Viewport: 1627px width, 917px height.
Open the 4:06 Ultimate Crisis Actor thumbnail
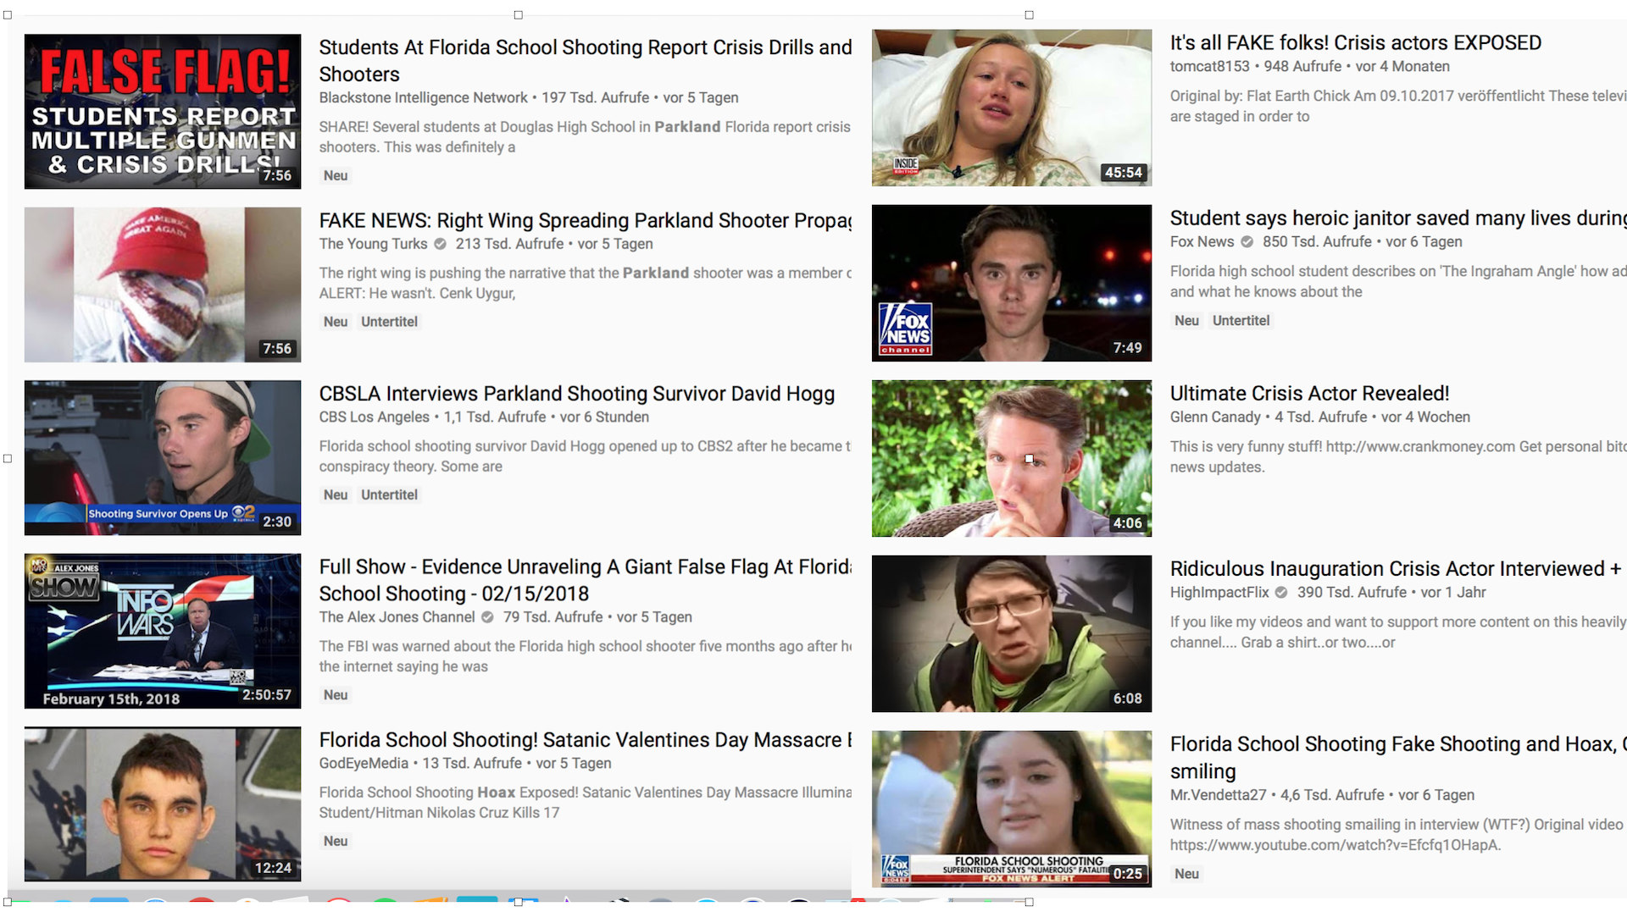pos(1012,458)
